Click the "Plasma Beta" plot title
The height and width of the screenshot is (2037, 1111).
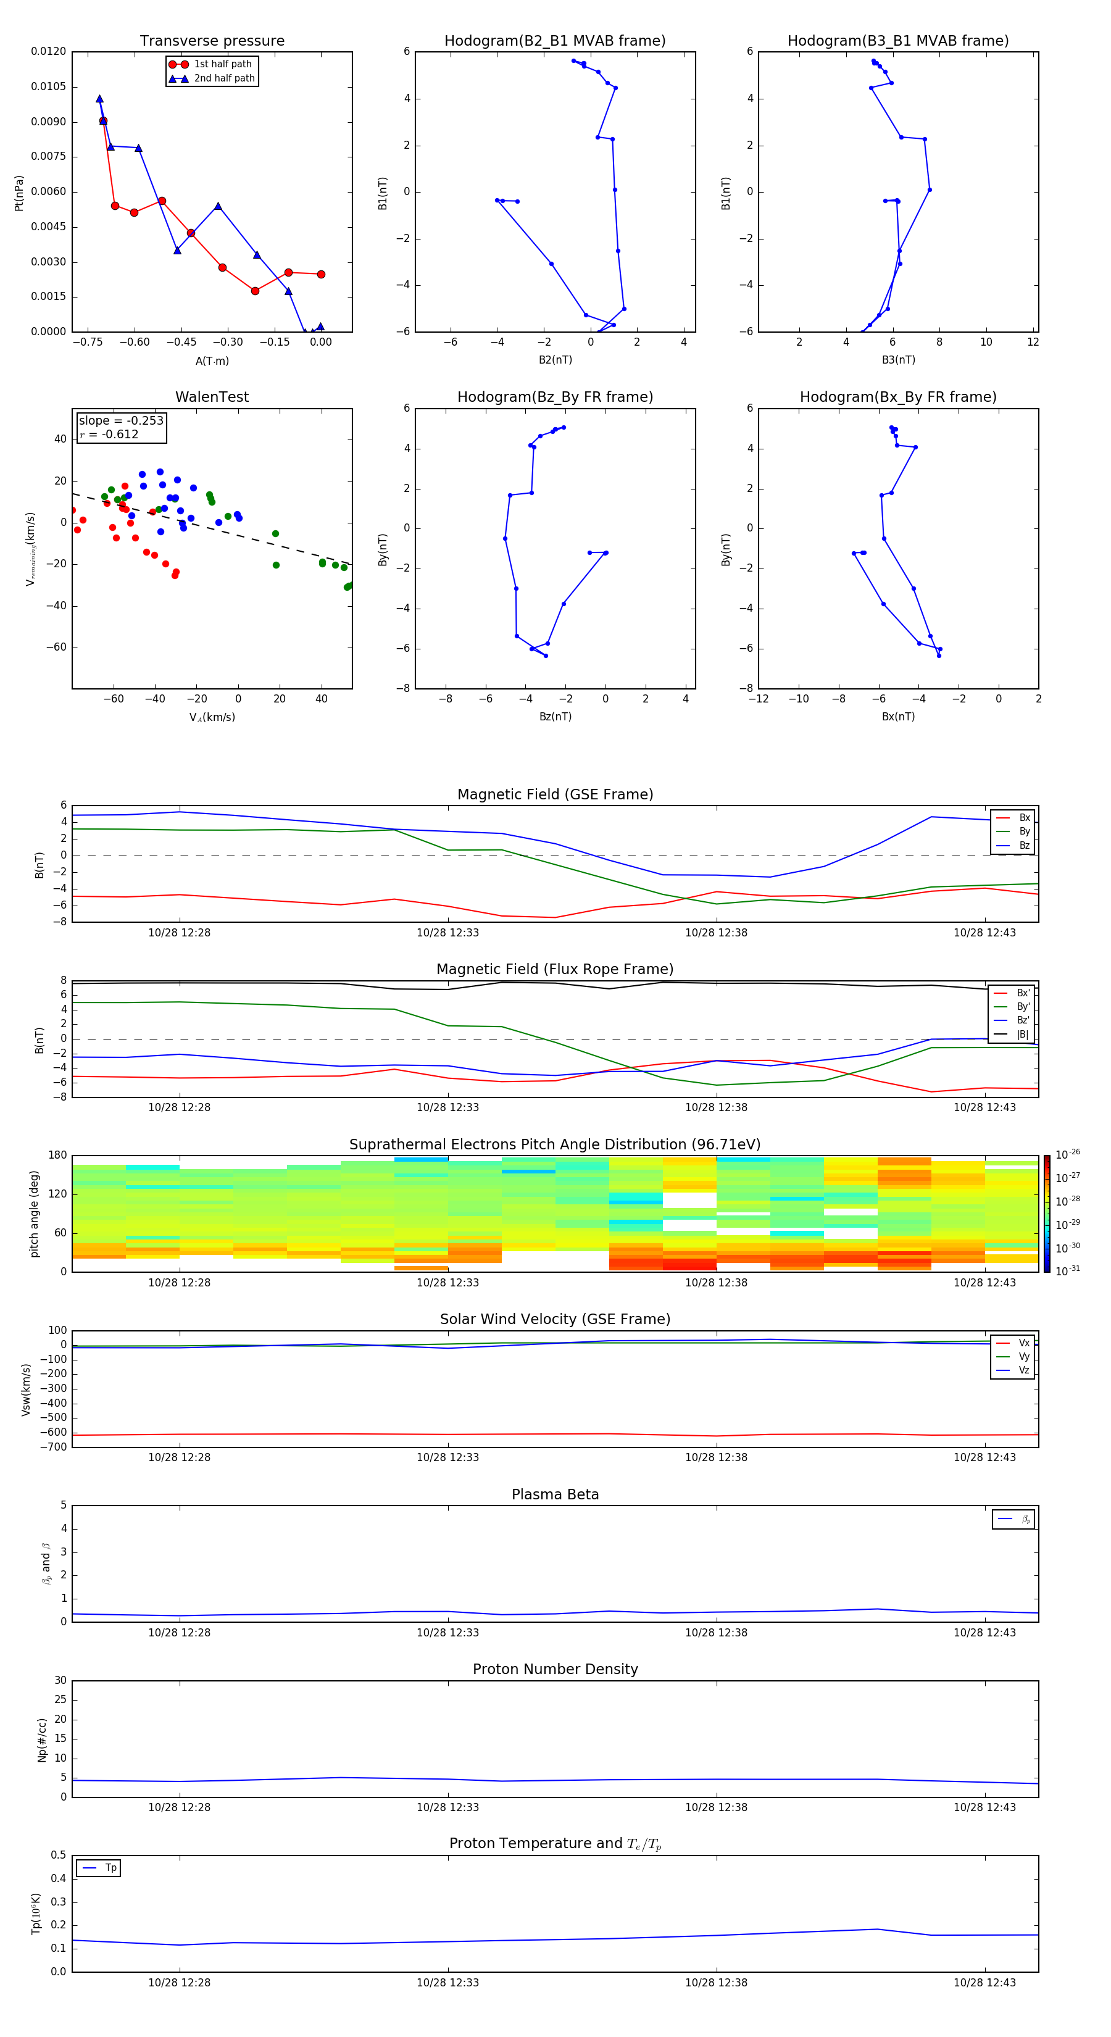click(x=555, y=1495)
